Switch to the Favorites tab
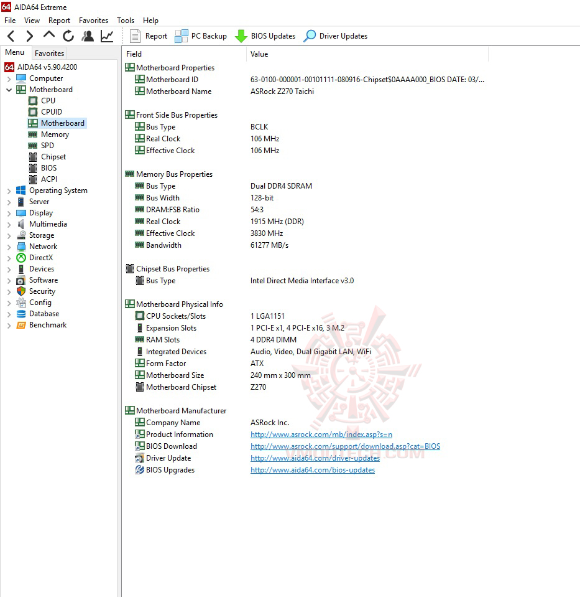Viewport: 580px width, 597px height. 50,54
